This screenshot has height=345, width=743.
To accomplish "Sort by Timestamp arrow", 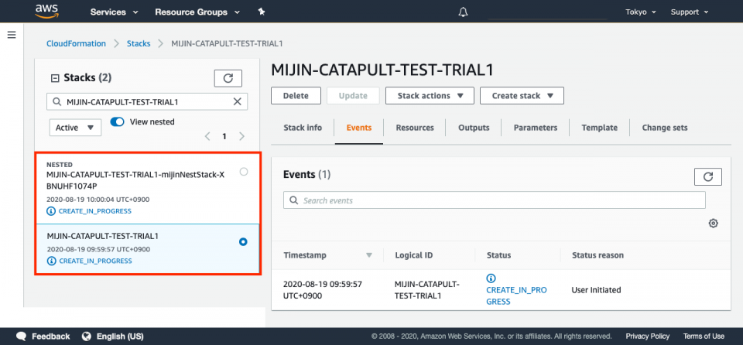I will 369,255.
